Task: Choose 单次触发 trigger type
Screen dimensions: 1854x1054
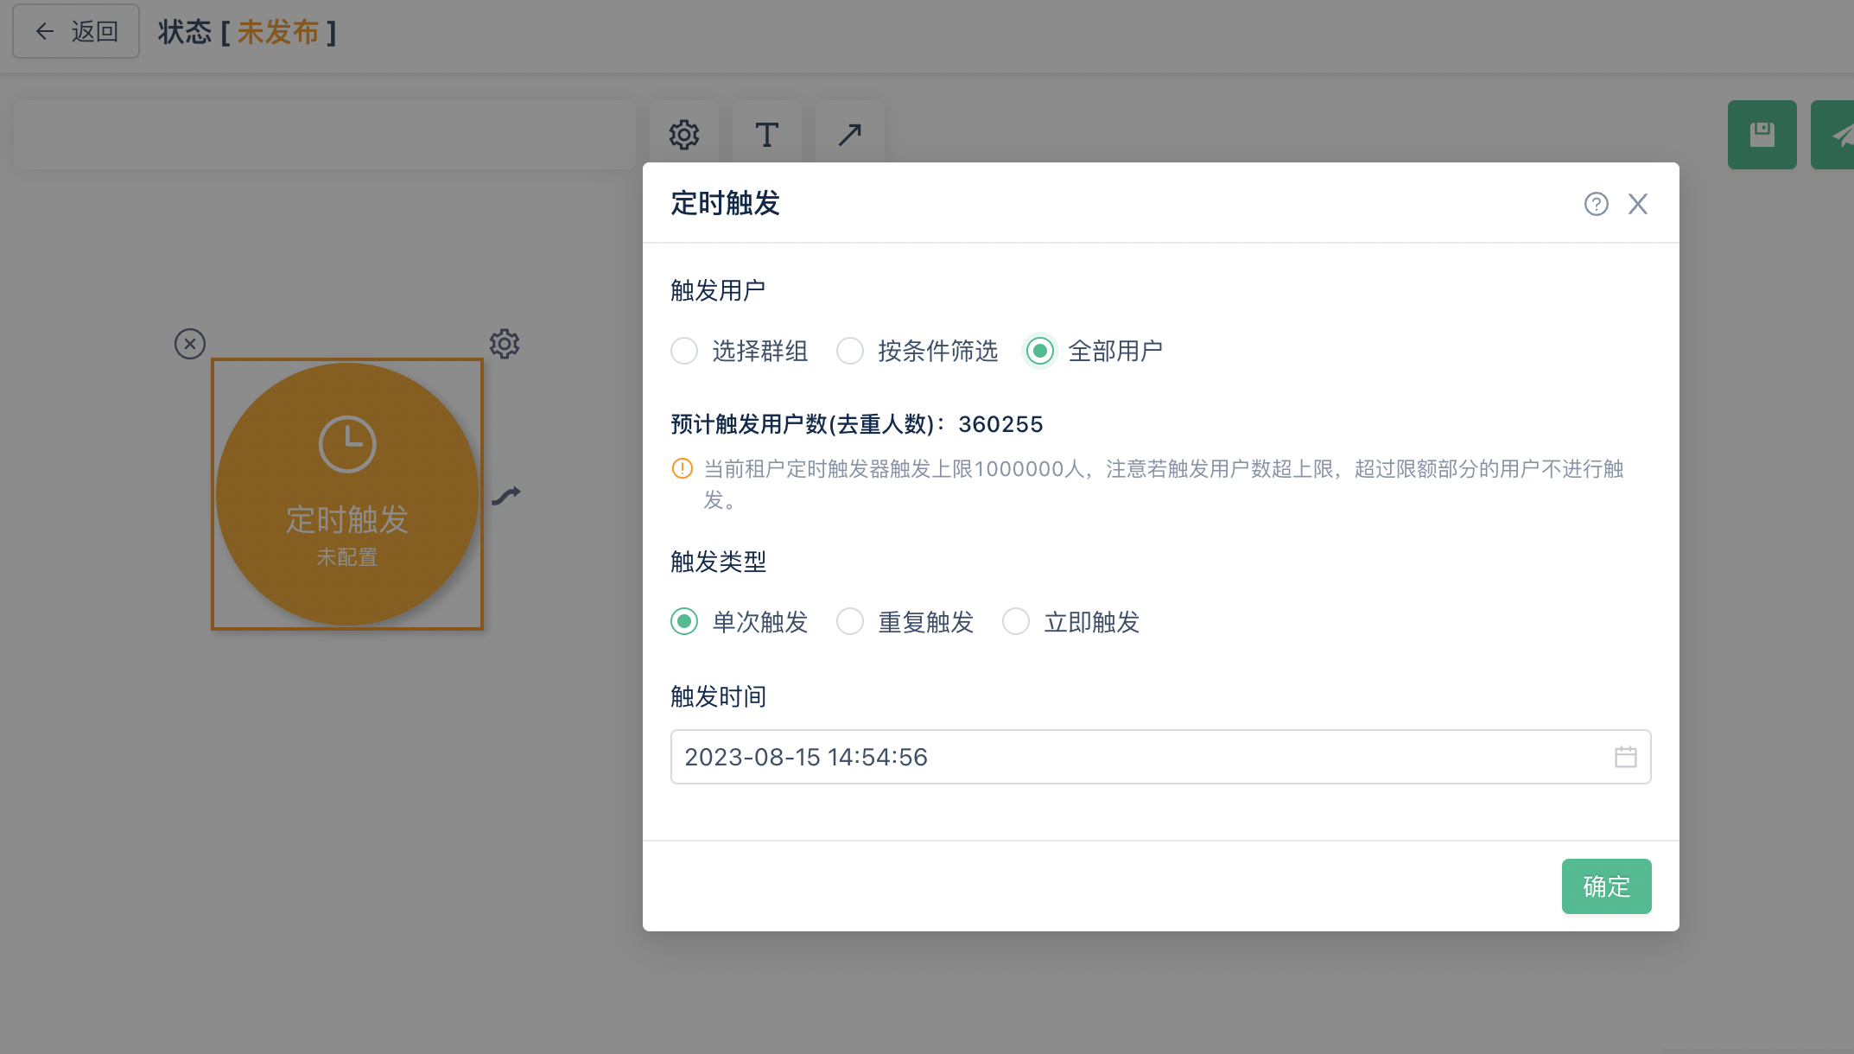Action: coord(740,622)
